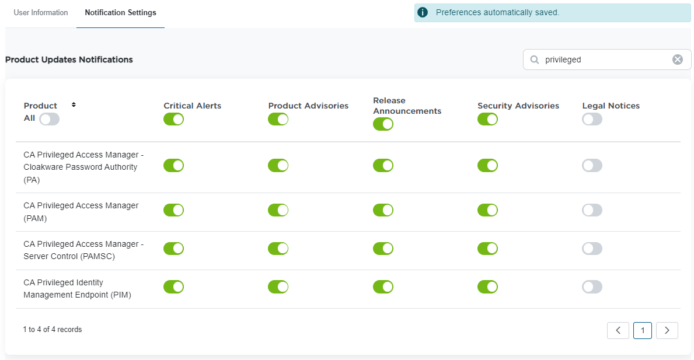Screen dimensions: 694x360
Task: Switch to the User Information tab
Action: 41,13
